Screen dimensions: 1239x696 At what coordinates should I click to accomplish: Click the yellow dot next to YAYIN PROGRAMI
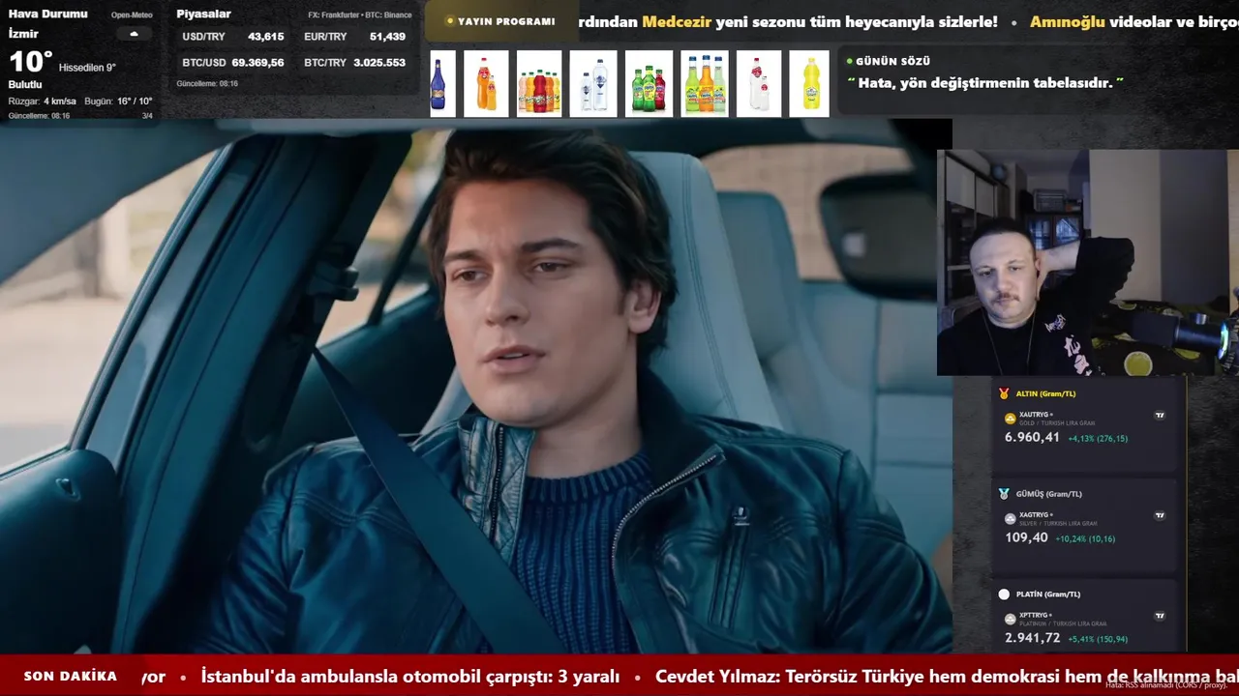coord(450,21)
